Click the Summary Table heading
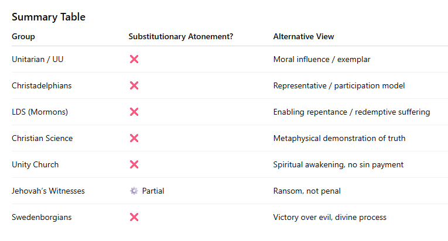This screenshot has height=241, width=448. (x=49, y=17)
